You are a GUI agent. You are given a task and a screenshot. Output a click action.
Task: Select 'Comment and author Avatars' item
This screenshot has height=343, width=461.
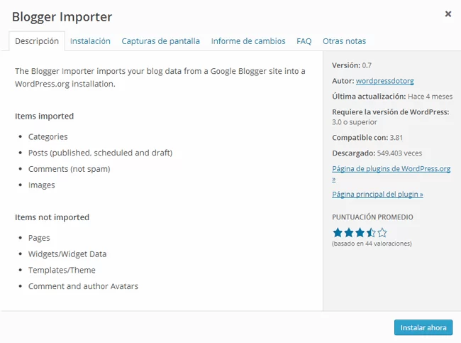[x=83, y=286]
